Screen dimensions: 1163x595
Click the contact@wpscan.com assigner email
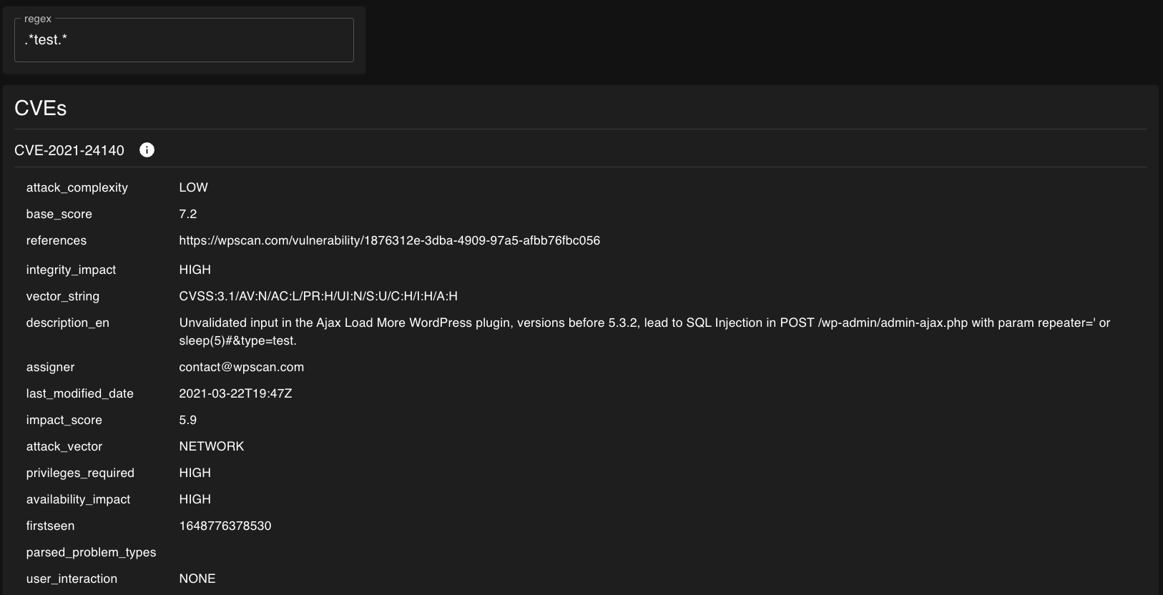click(x=241, y=368)
